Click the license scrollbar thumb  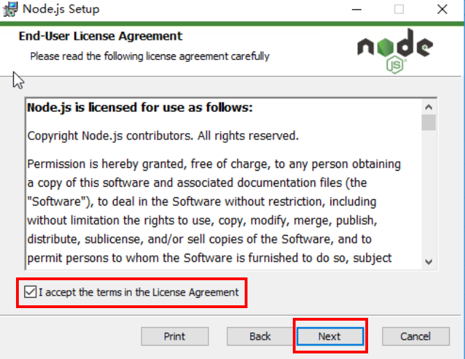(429, 123)
